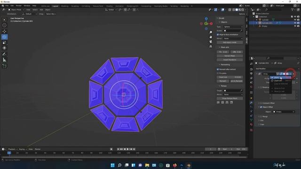
Task: Toggle camera view icon in viewport
Action: pyautogui.click(x=211, y=42)
